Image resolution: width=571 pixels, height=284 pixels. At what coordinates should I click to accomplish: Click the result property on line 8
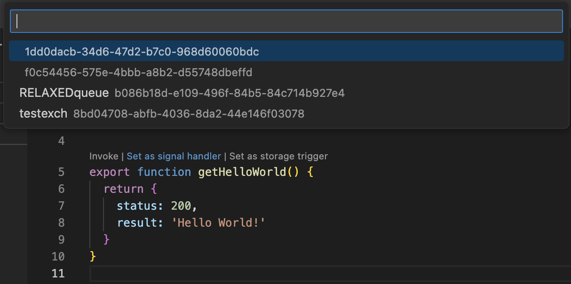tap(137, 222)
